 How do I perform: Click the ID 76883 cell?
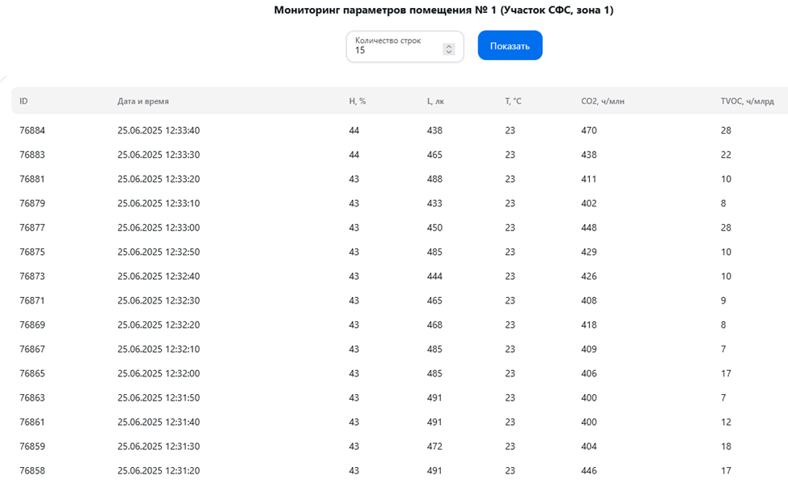pos(32,155)
